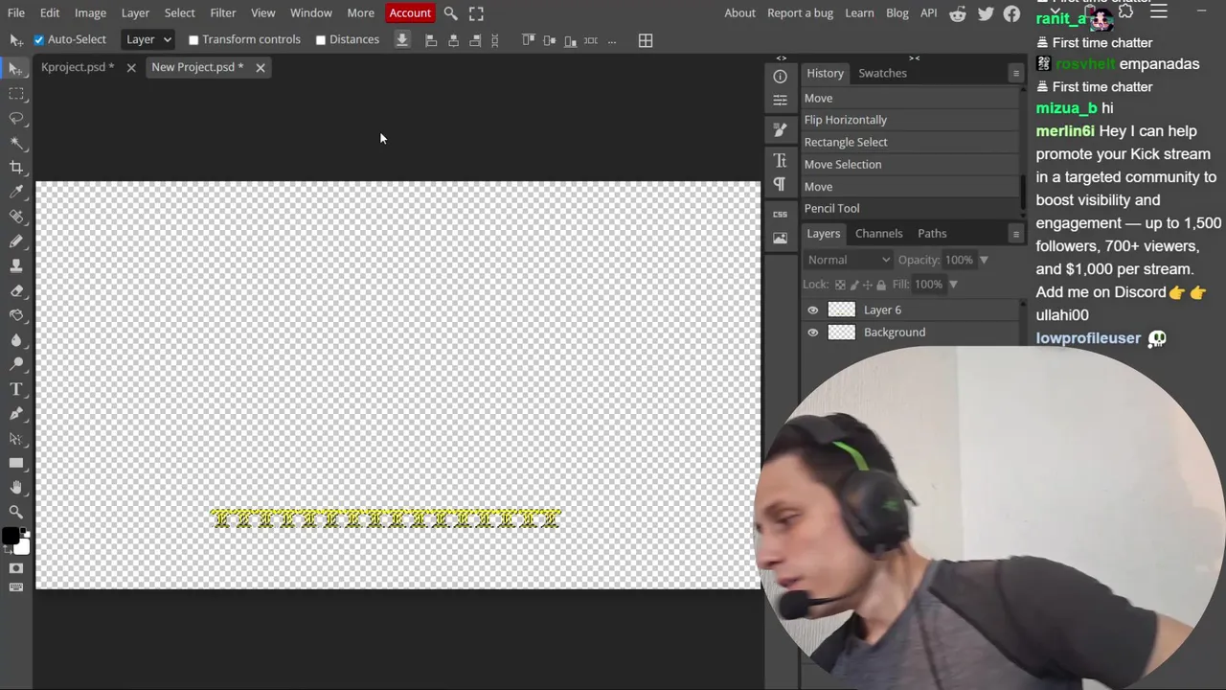This screenshot has height=690, width=1226.
Task: Hide the Background layer eye icon
Action: click(813, 333)
